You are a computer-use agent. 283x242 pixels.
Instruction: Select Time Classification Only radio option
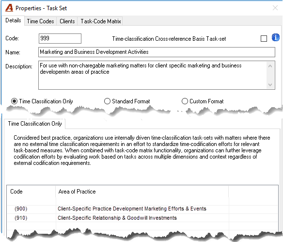[x=14, y=101]
